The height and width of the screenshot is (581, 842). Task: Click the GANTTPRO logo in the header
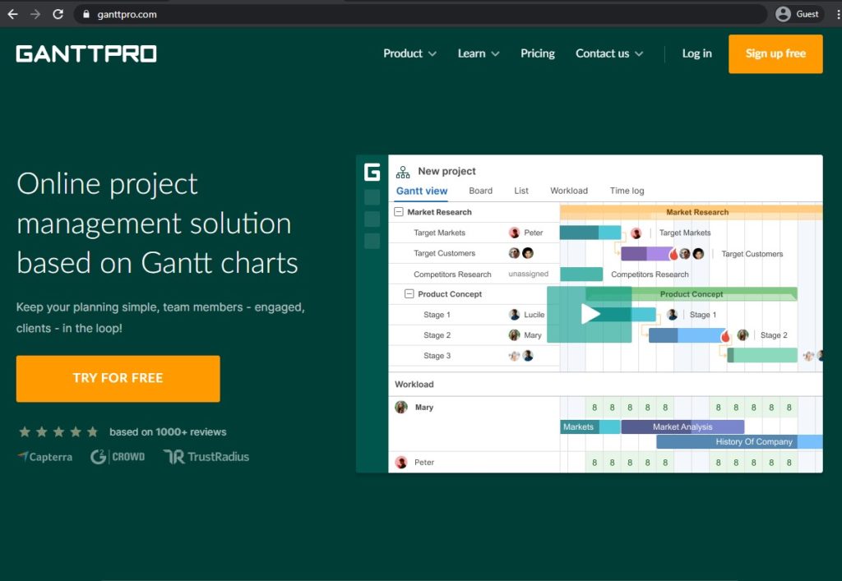pos(86,53)
